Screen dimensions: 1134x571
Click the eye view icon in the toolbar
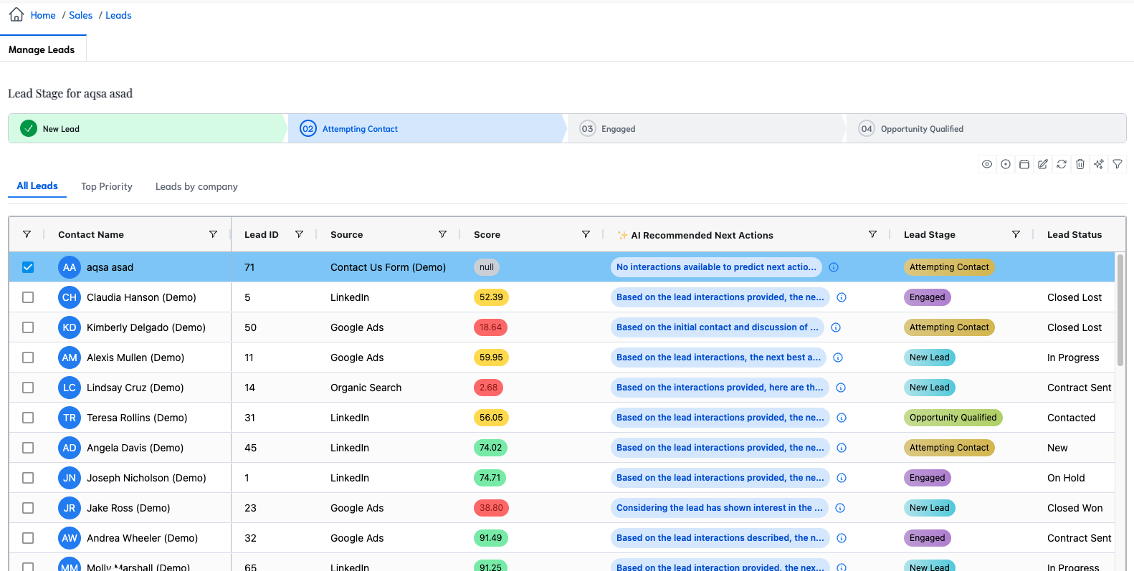987,164
